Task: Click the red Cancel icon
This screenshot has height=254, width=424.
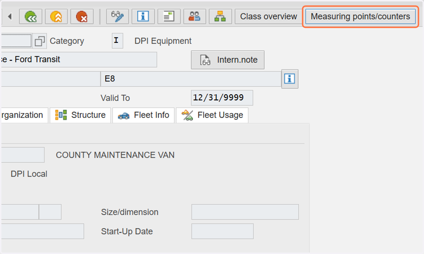Action: click(82, 16)
